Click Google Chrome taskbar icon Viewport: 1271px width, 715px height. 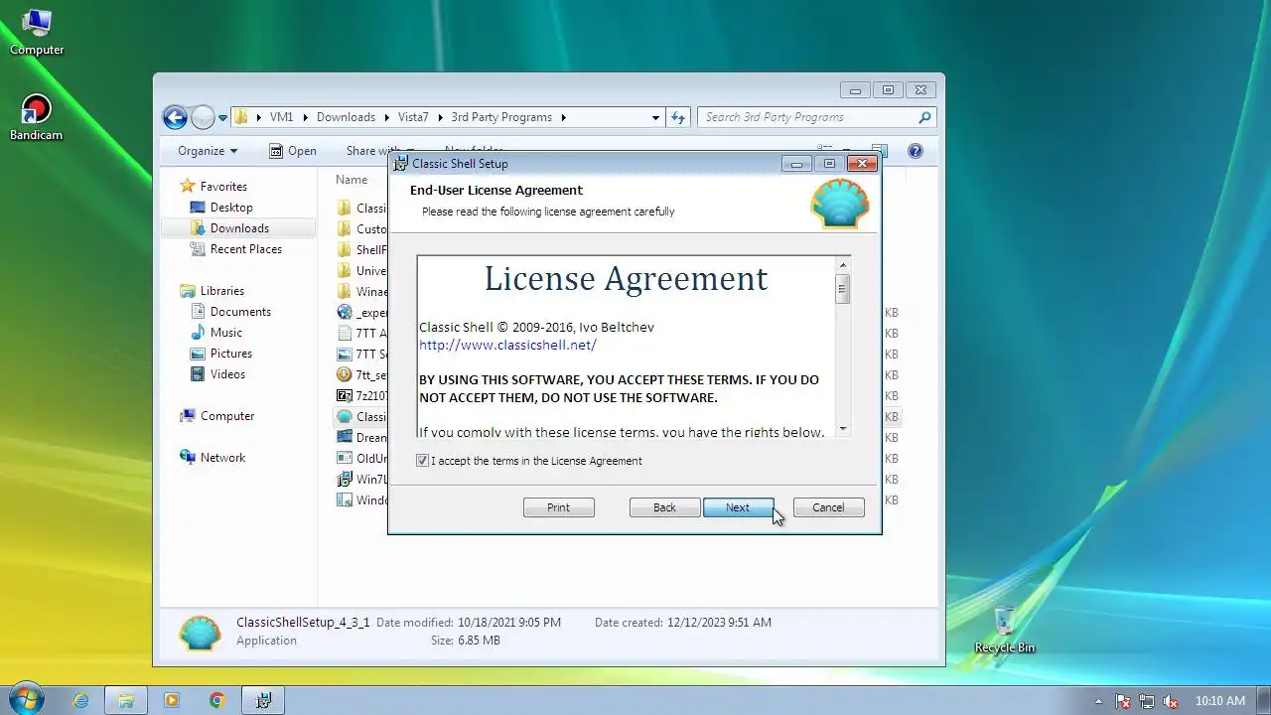[x=216, y=700]
